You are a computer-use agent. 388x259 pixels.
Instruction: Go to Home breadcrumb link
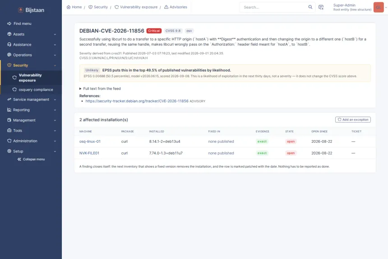click(77, 7)
